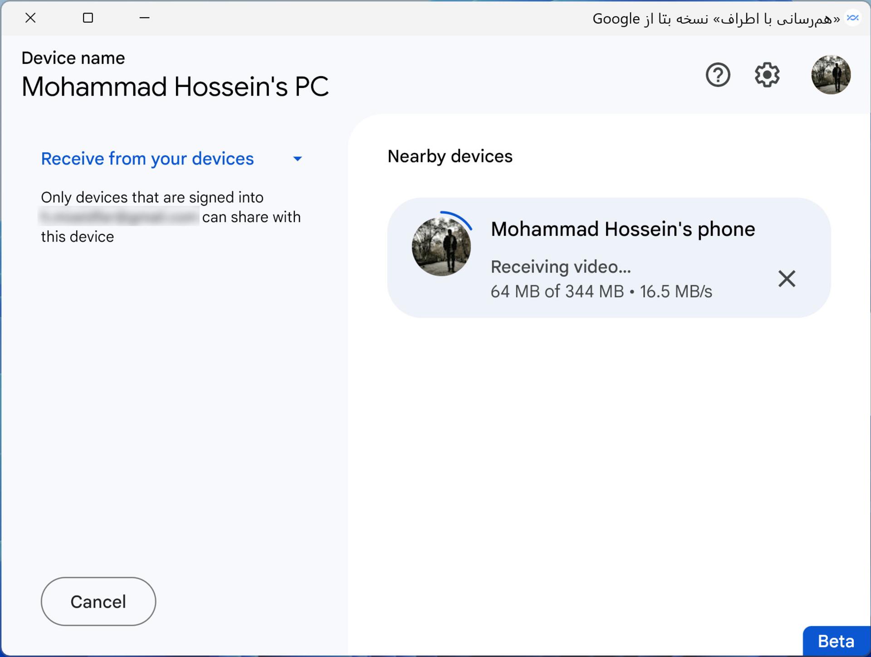Click the Nearby Share logo in title bar

(x=853, y=18)
